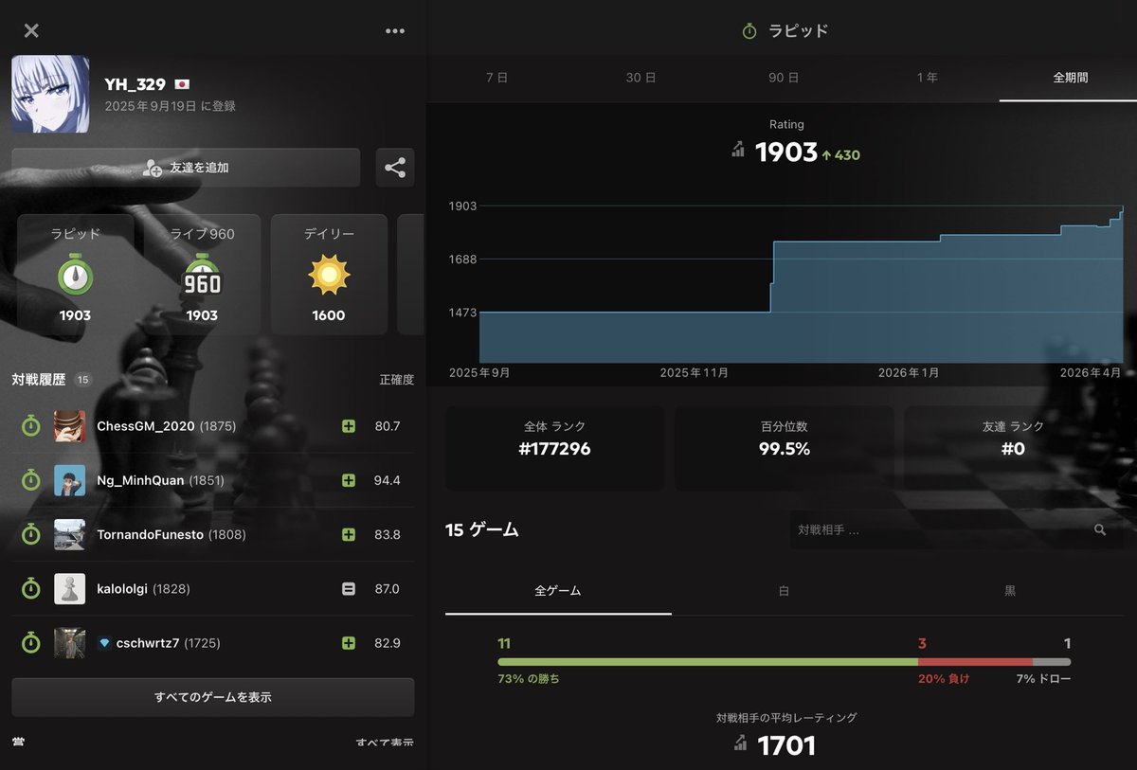Click the Japan flag beside YH_329
The height and width of the screenshot is (770, 1137).
[182, 85]
